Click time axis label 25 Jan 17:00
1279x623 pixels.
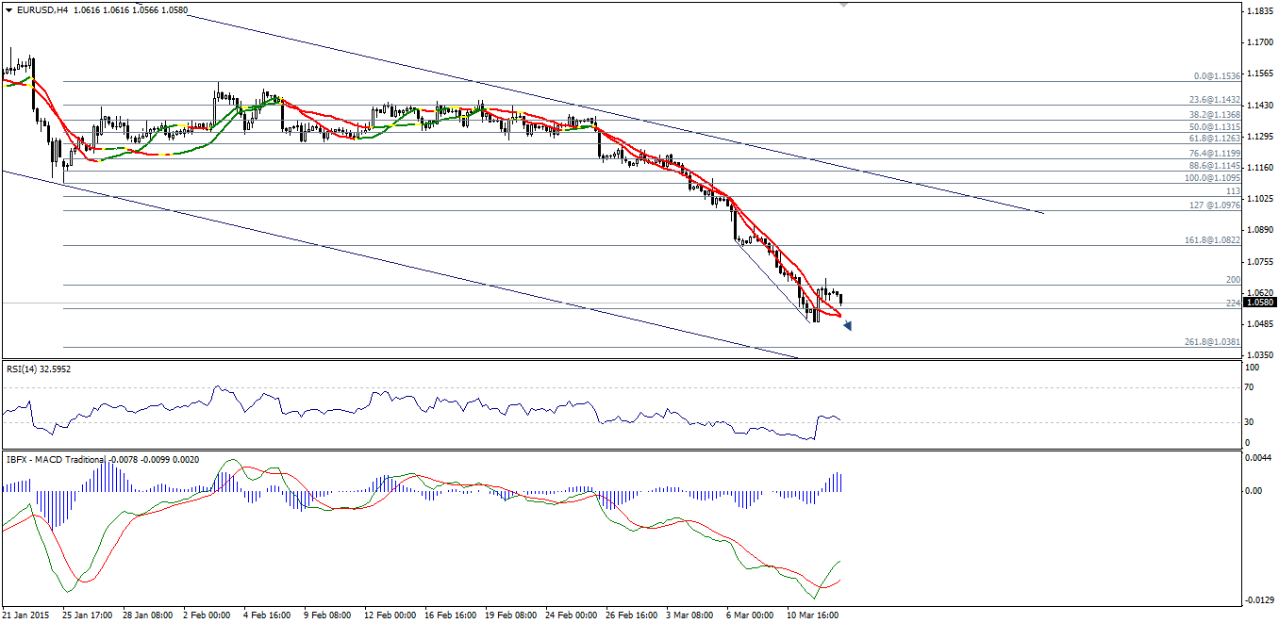[x=90, y=615]
